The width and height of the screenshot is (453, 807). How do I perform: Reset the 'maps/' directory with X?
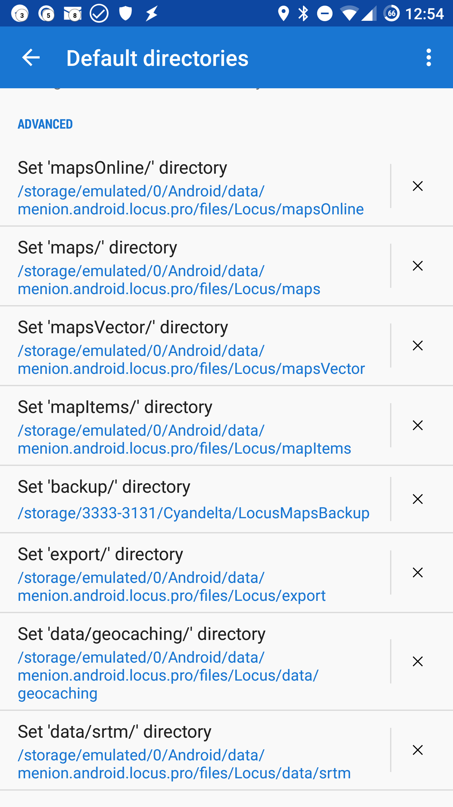[x=417, y=266]
